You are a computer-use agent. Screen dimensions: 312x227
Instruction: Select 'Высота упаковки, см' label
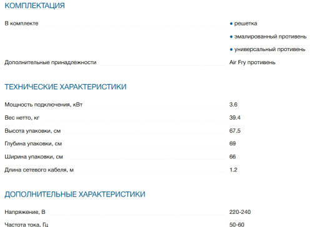click(x=32, y=131)
